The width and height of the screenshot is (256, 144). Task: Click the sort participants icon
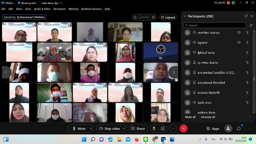pos(251,25)
